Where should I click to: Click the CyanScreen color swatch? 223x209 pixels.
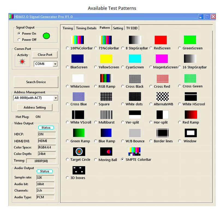tap(135, 59)
